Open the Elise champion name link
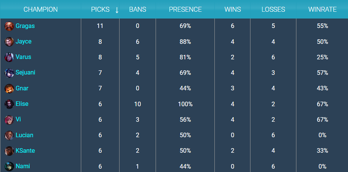This screenshot has width=348, height=172. pos(22,104)
